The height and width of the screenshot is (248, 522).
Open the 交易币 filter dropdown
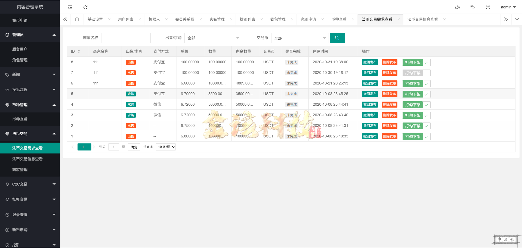click(x=299, y=38)
